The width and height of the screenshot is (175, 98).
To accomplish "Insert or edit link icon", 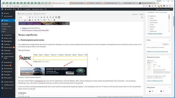I will coord(53,17).
